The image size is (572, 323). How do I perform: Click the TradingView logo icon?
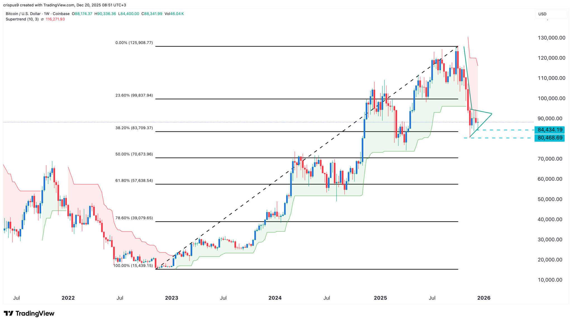[8, 314]
